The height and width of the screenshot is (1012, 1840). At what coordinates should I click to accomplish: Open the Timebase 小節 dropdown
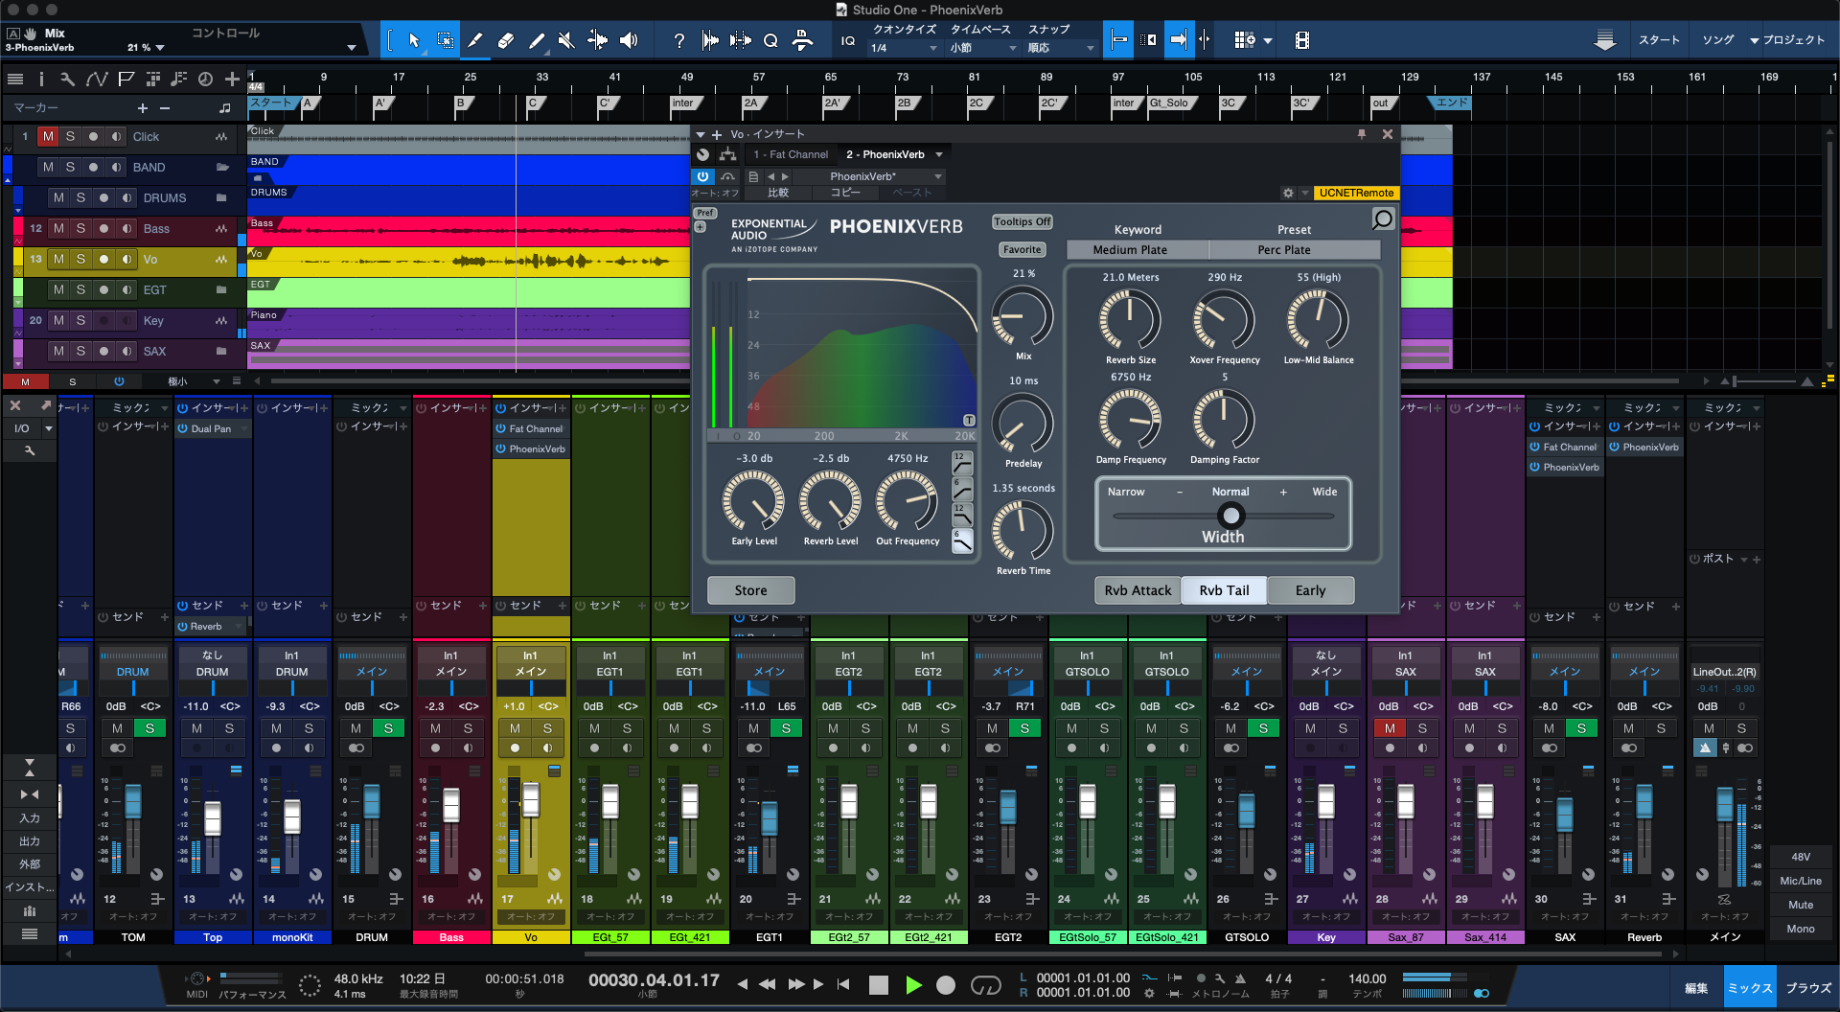(983, 48)
